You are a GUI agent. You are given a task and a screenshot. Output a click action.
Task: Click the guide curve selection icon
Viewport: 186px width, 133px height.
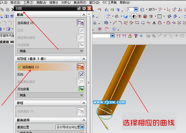point(80,67)
